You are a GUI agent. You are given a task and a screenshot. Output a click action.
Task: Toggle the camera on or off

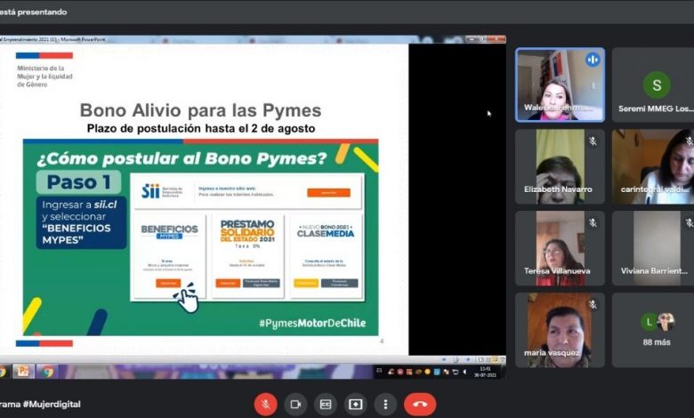(x=295, y=404)
